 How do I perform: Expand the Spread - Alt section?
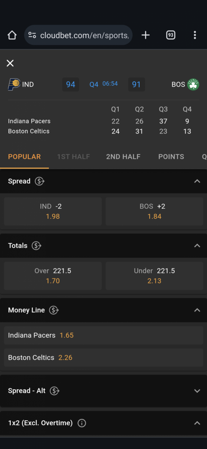point(197,391)
